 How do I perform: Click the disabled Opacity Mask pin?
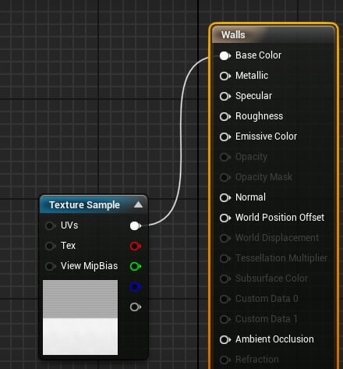click(x=225, y=177)
